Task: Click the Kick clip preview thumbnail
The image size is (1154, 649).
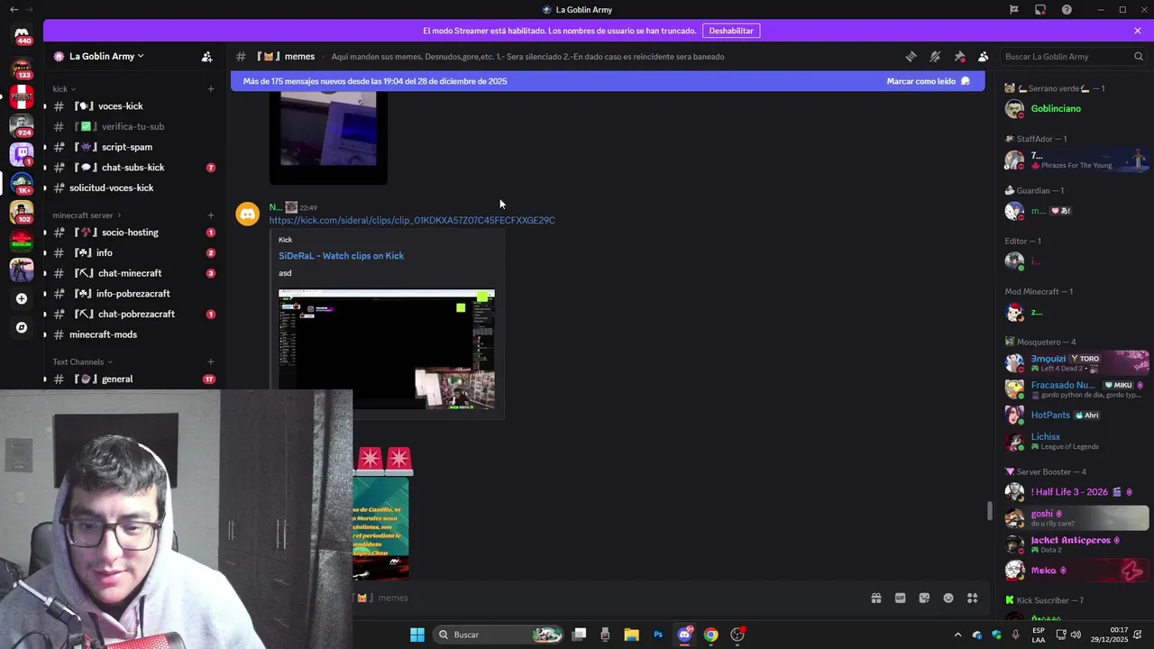Action: point(386,350)
